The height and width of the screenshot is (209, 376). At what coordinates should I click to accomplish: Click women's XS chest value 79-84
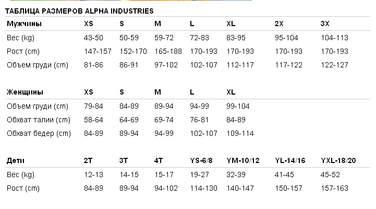tap(93, 106)
